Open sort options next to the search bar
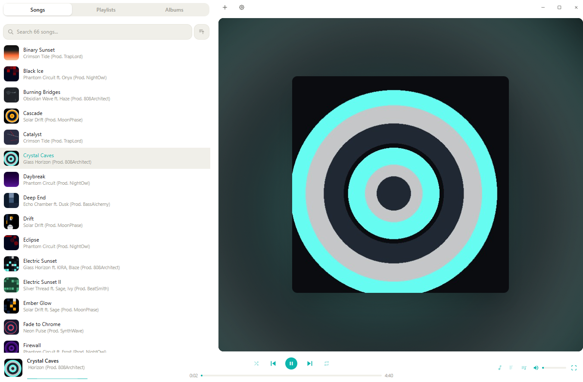The height and width of the screenshot is (382, 583). (x=201, y=31)
